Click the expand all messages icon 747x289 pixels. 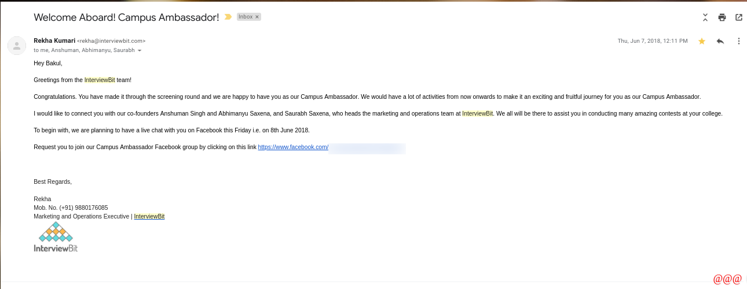coord(705,17)
